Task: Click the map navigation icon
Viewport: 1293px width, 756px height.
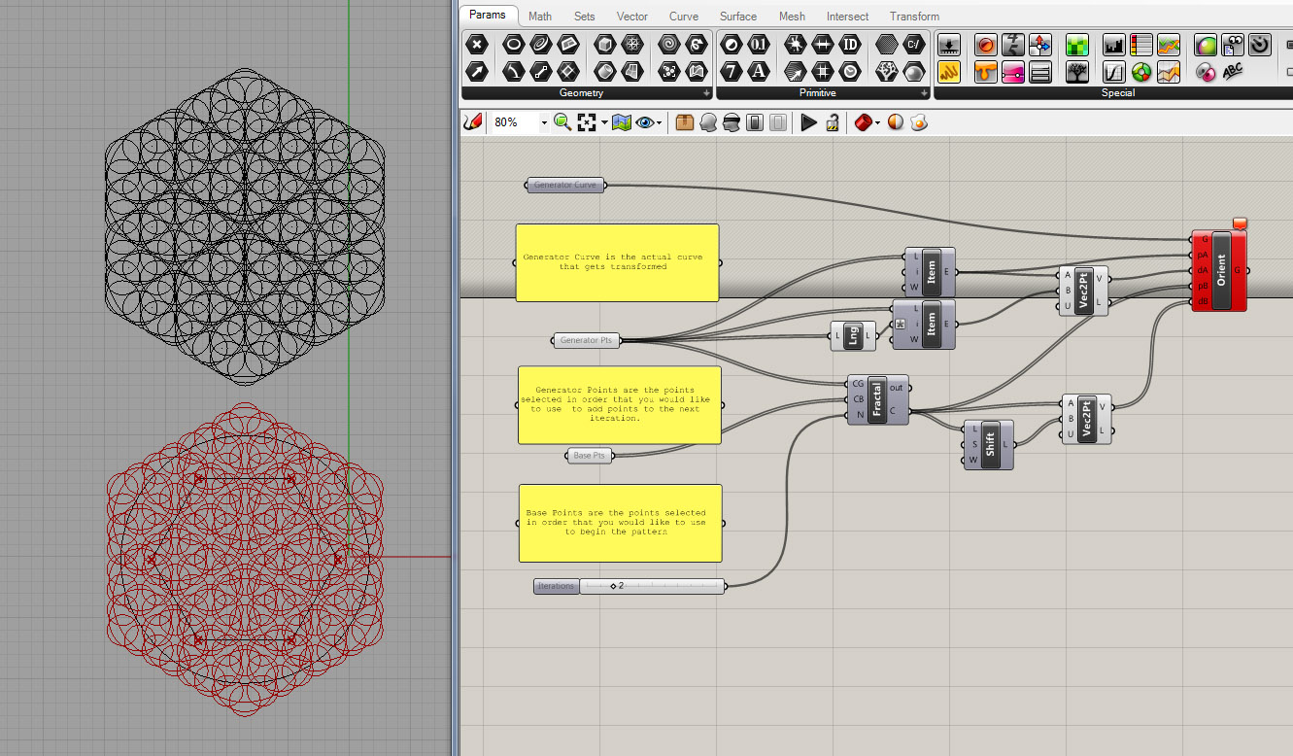Action: (621, 122)
